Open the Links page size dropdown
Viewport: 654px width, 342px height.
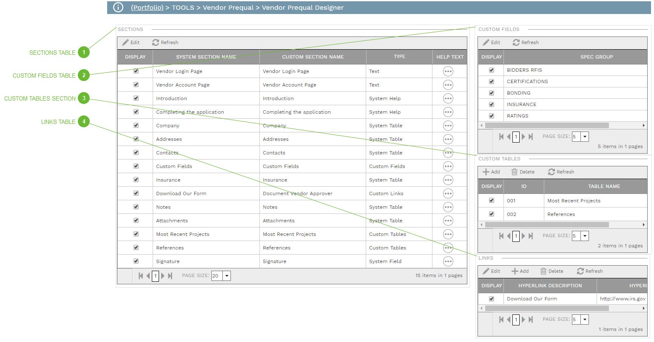586,319
